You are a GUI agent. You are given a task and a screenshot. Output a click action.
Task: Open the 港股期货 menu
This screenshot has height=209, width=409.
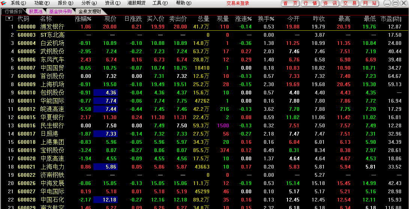tap(136, 3)
